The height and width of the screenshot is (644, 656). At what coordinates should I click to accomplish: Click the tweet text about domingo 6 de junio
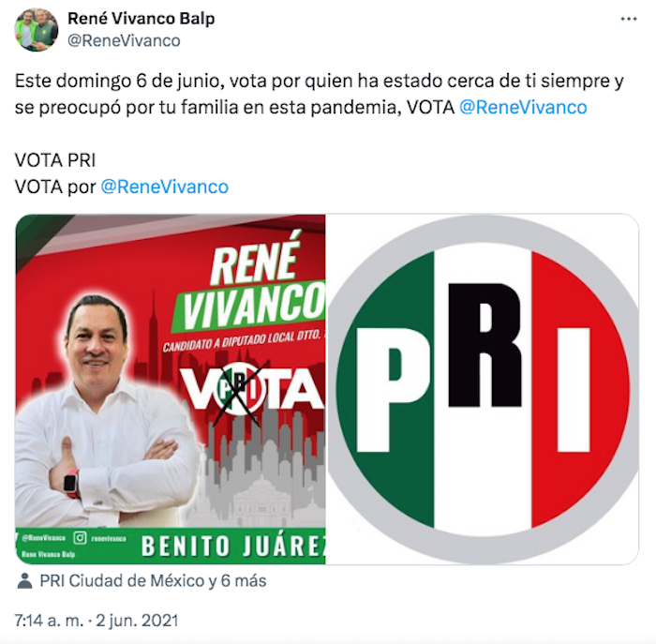pos(320,94)
